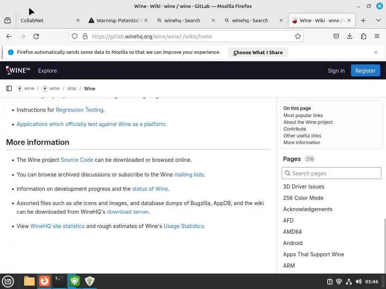List all tabs with the chevron
Screen dimensions: 386x289
point(378,20)
